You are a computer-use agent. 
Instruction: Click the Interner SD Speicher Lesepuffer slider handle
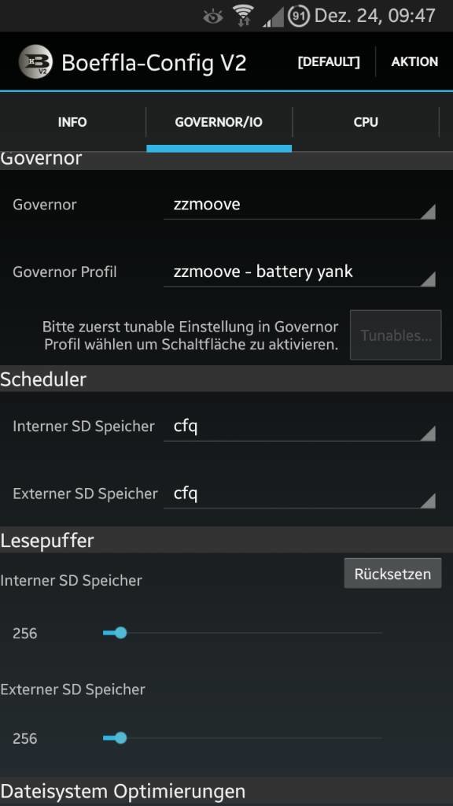coord(120,633)
